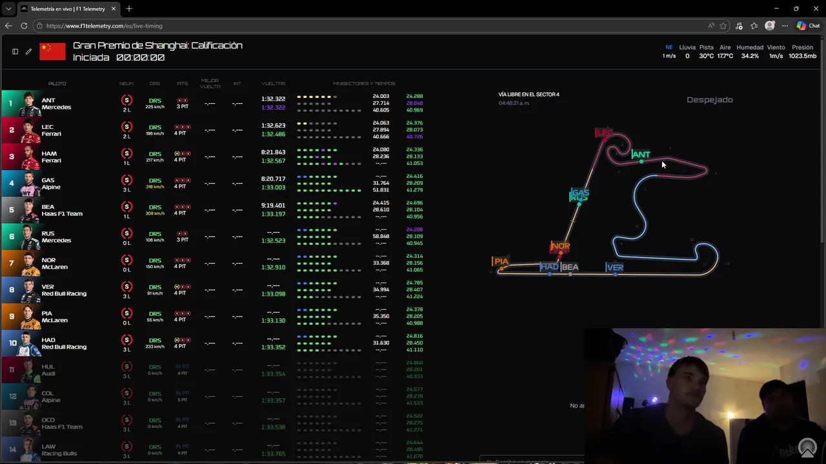
Task: Select the Telemetría en vivo tab
Action: click(68, 9)
